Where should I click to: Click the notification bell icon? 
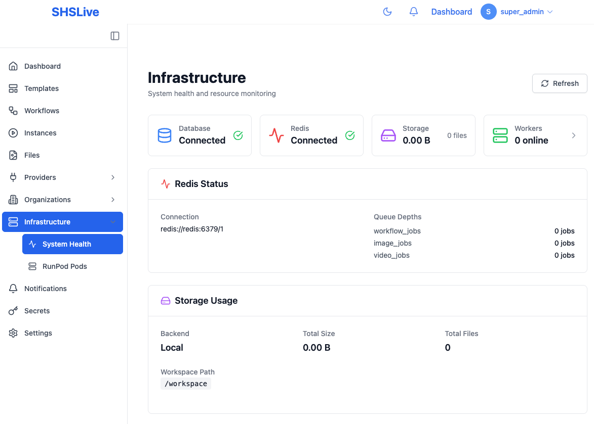pos(414,11)
